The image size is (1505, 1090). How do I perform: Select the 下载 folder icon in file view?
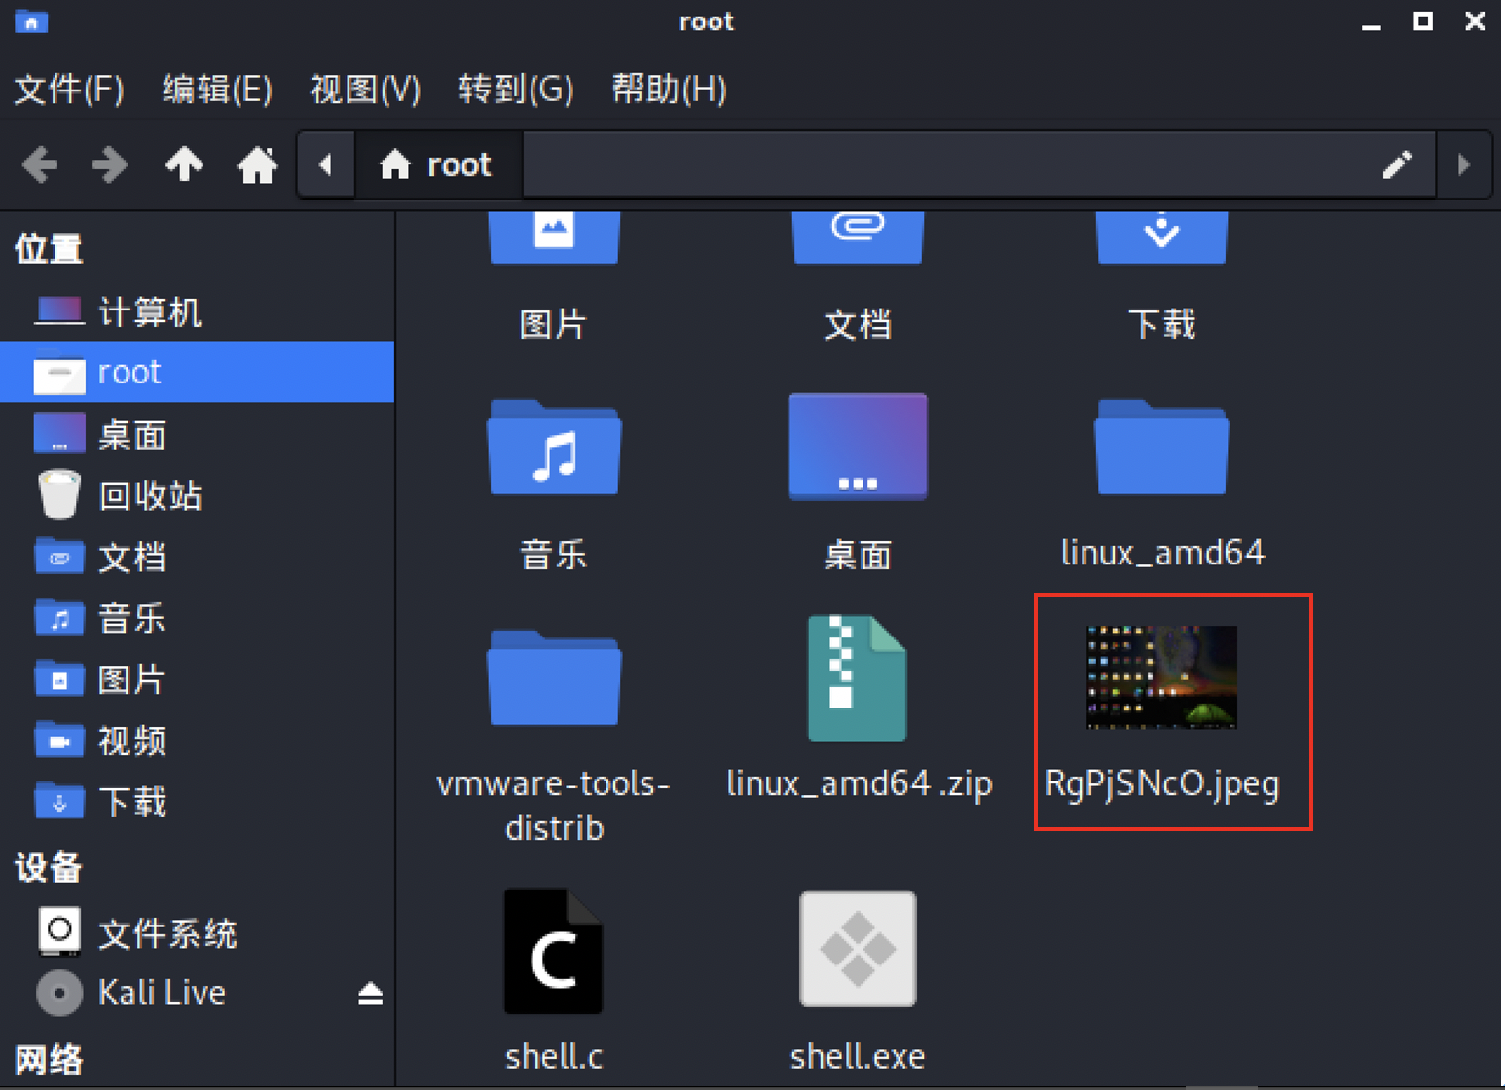1161,238
